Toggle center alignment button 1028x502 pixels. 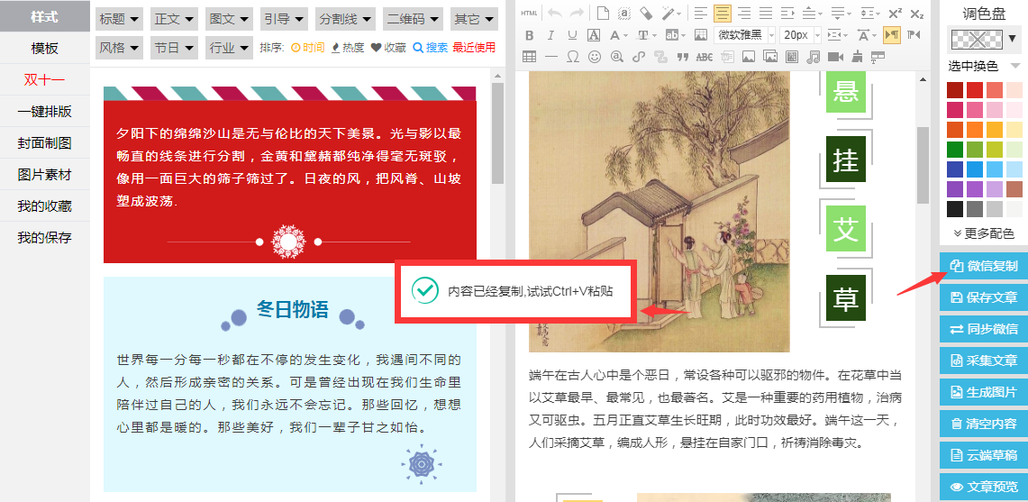click(x=723, y=14)
